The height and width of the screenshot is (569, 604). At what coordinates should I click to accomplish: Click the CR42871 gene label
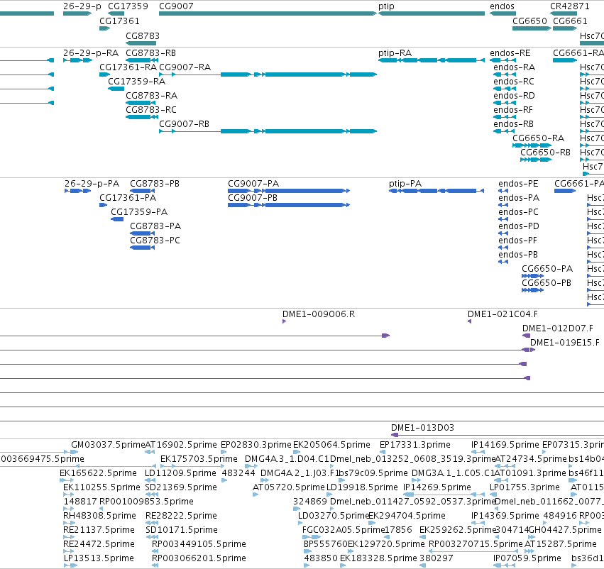point(570,6)
